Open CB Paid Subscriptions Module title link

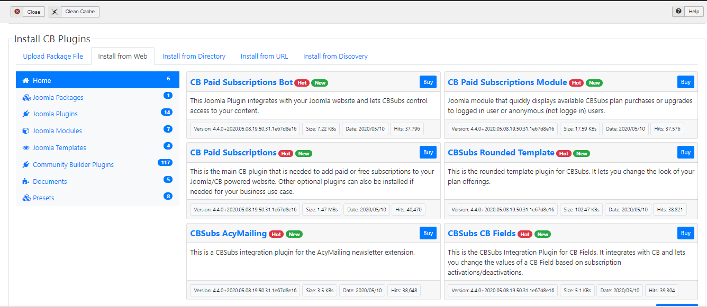click(x=507, y=82)
